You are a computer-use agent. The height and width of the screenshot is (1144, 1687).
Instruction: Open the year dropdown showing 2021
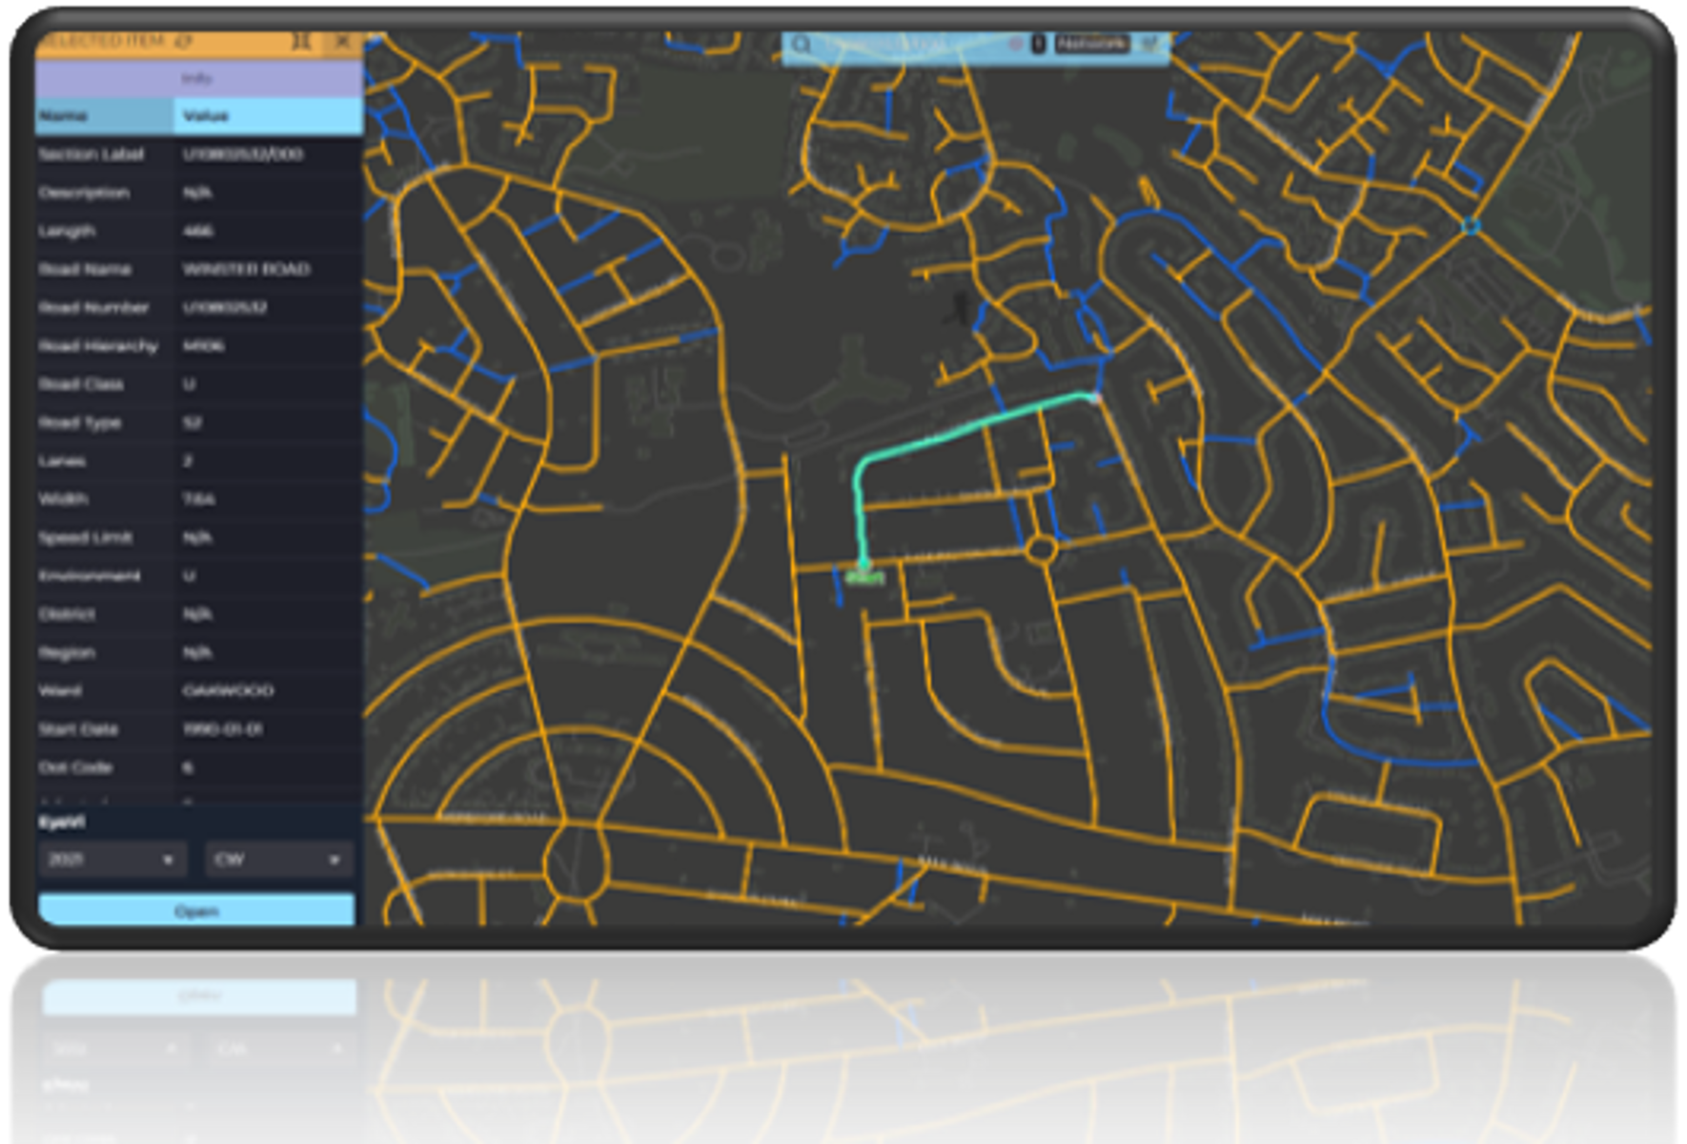(112, 860)
